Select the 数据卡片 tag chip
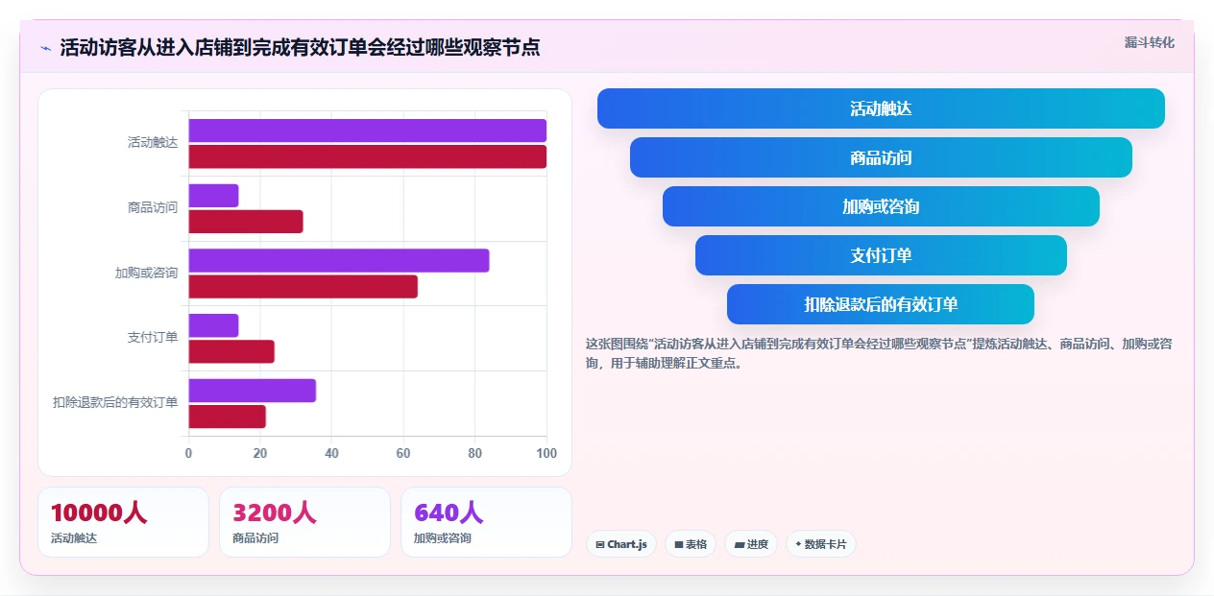1214x596 pixels. point(821,544)
